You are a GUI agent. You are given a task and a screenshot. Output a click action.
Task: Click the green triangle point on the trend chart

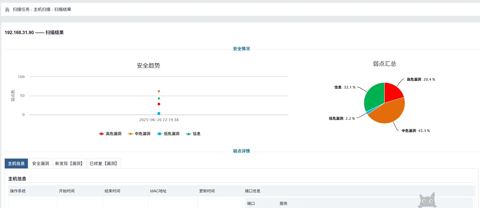click(159, 98)
